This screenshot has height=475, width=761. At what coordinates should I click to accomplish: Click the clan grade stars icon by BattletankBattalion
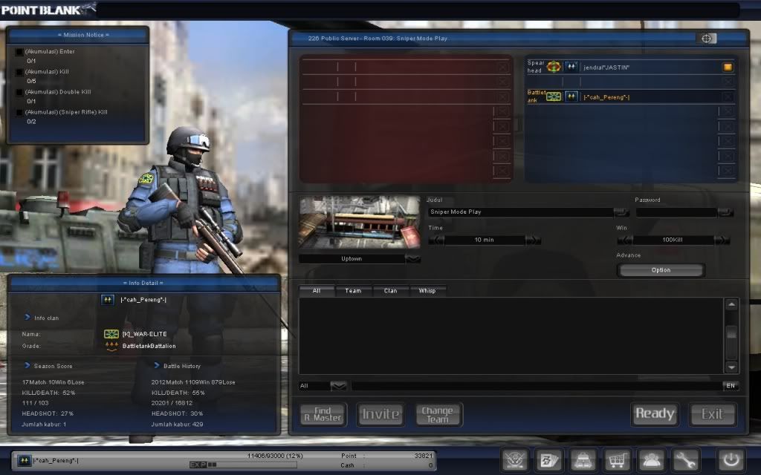(x=111, y=346)
